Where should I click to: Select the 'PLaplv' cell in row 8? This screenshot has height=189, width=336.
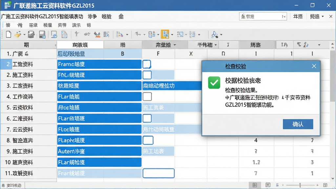(99, 140)
